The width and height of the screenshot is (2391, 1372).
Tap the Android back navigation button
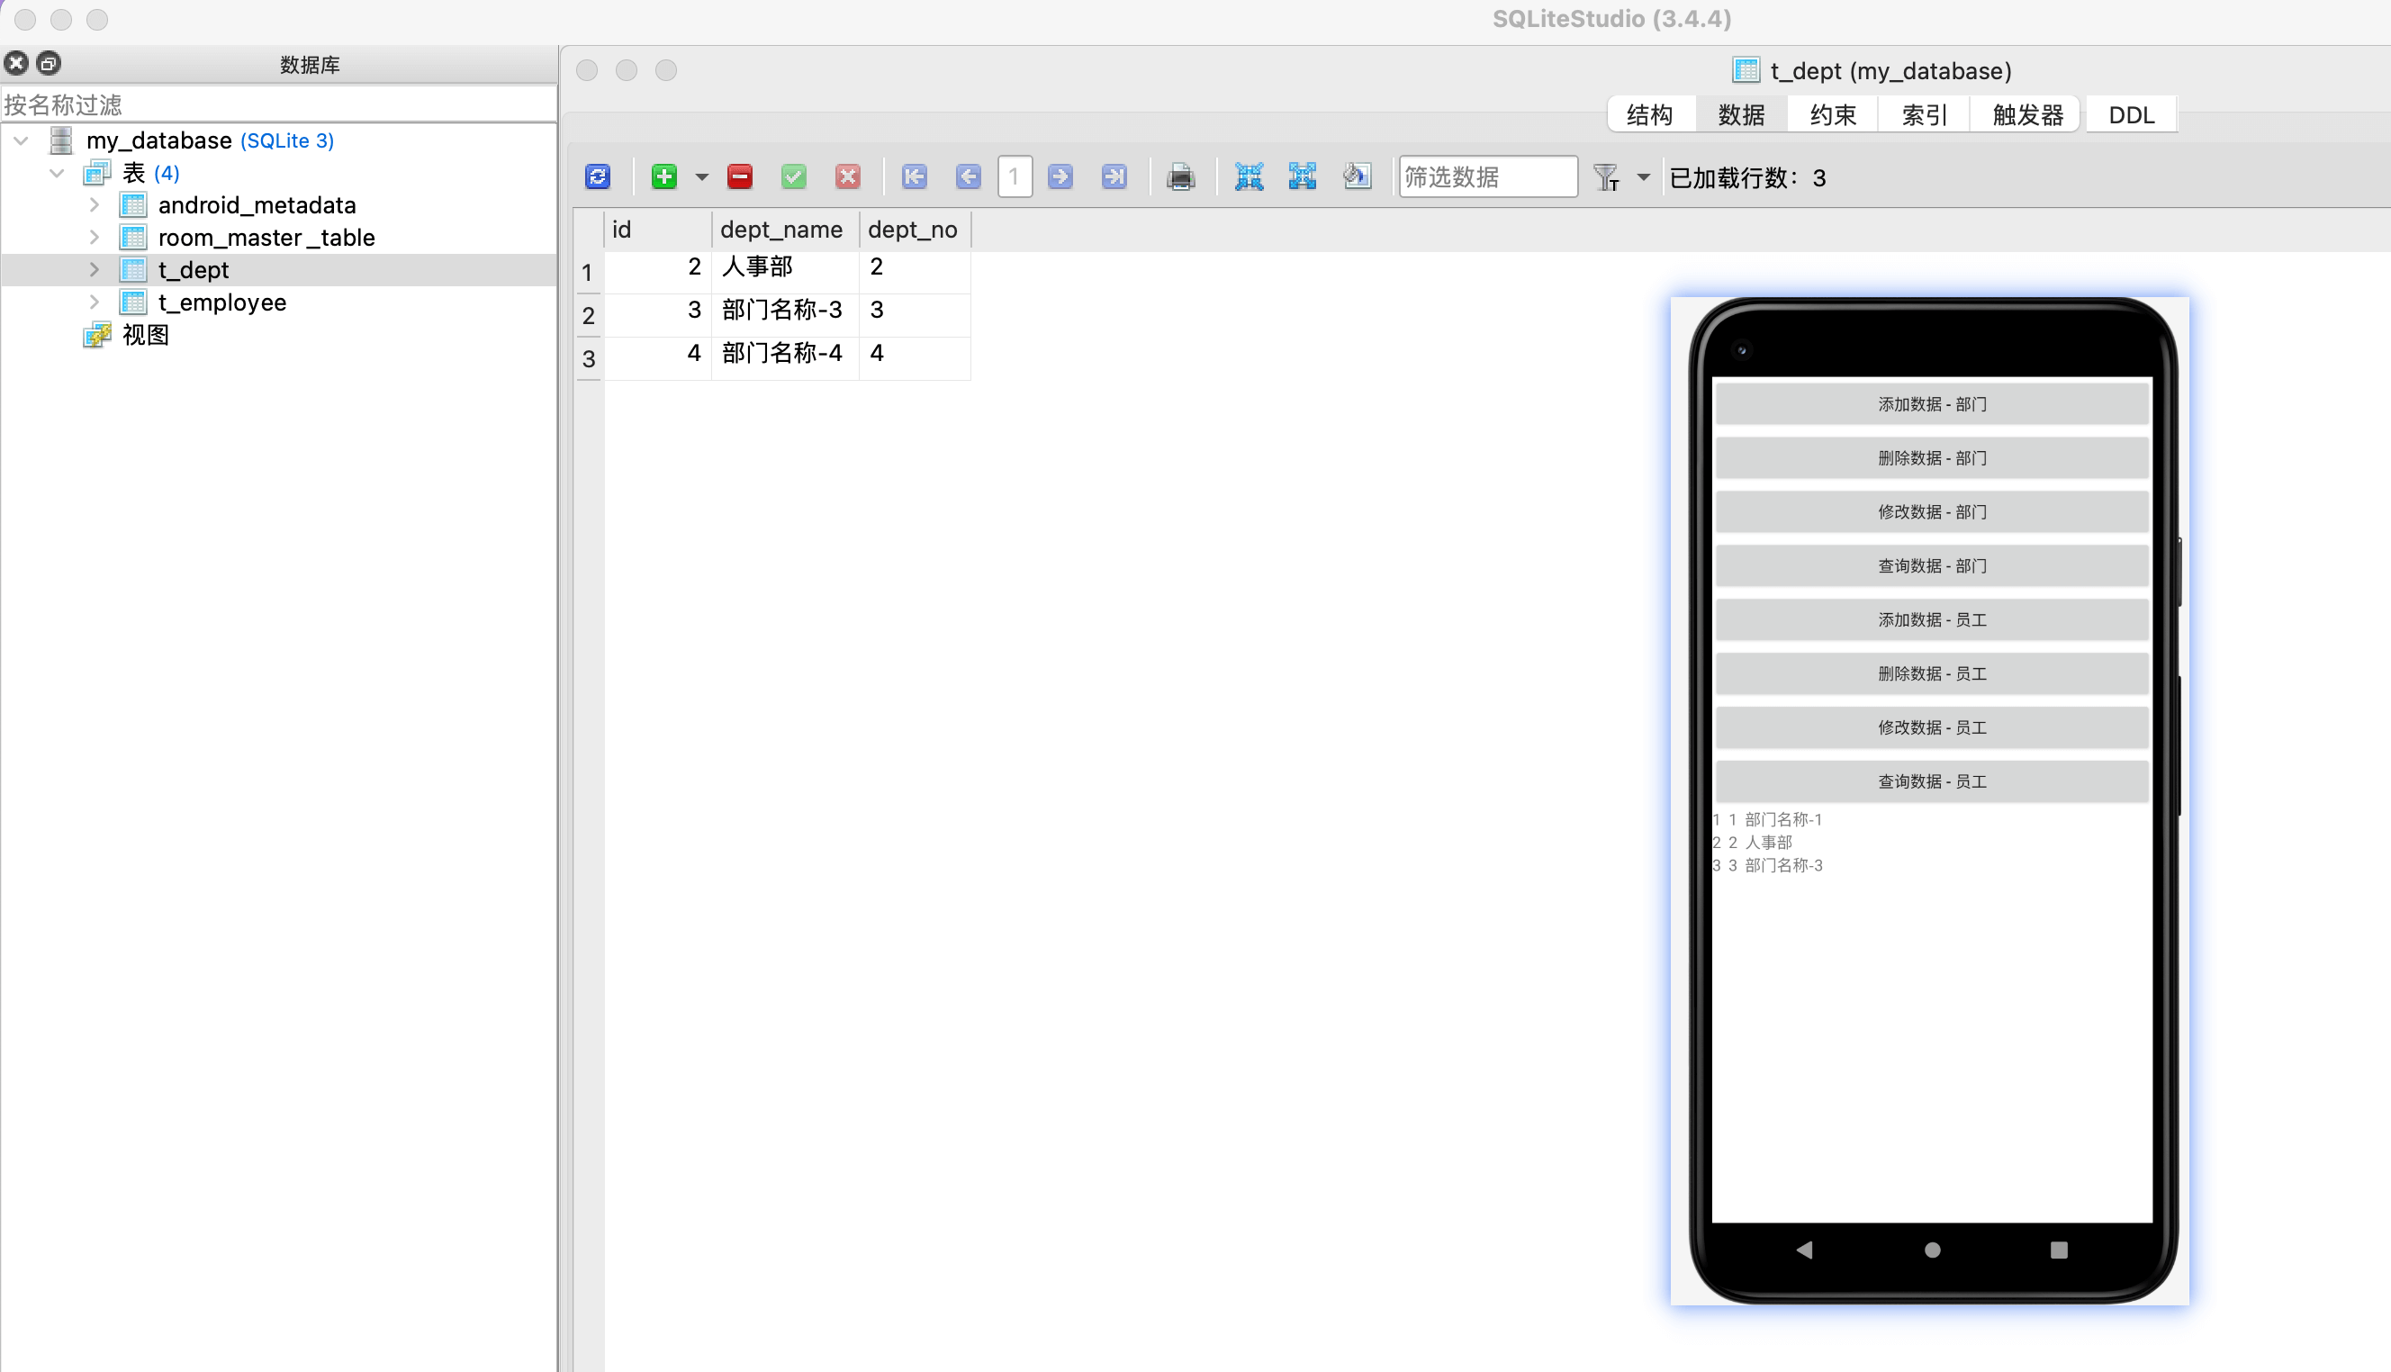coord(1805,1250)
